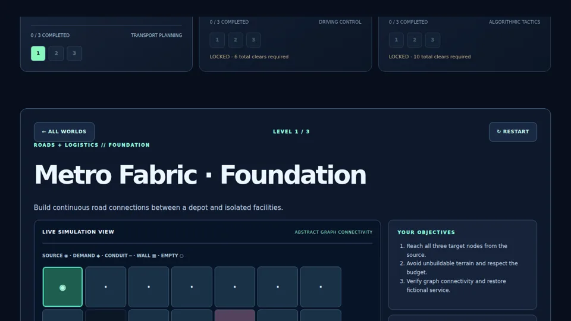571x321 pixels.
Task: Click 'ROADS + LOGISTICS // FOUNDATION' breadcrumb text
Action: coord(92,145)
